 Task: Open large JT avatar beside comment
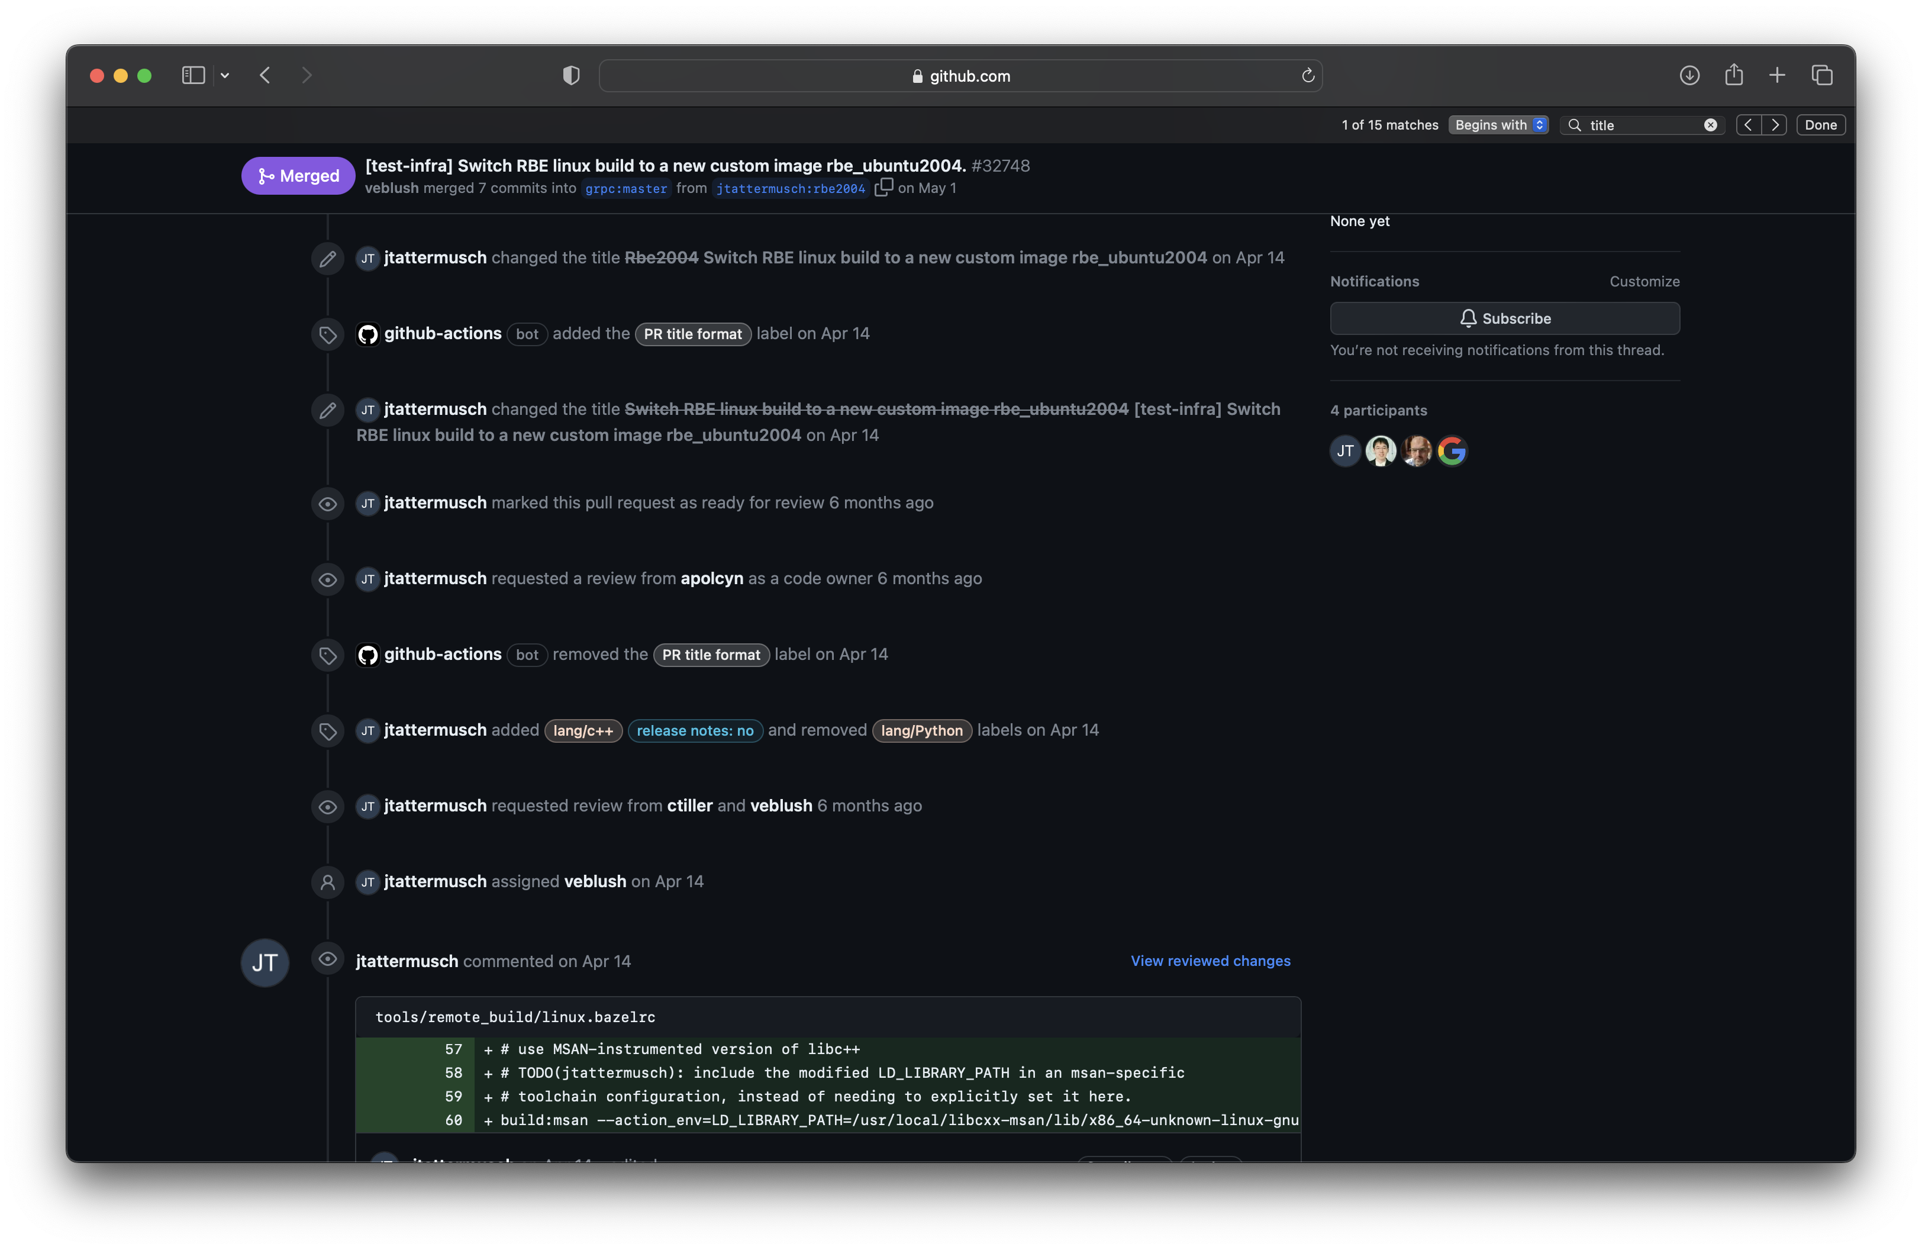pyautogui.click(x=265, y=962)
